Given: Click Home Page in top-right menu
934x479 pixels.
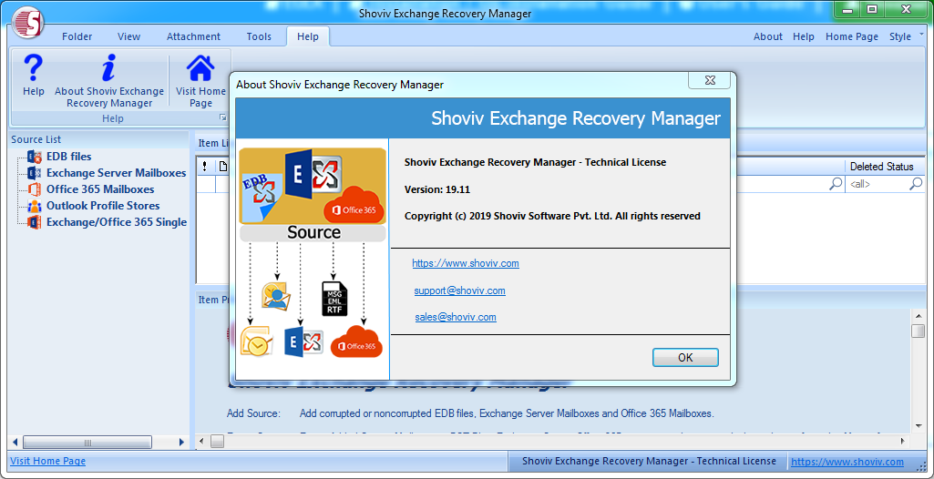Looking at the screenshot, I should 852,37.
